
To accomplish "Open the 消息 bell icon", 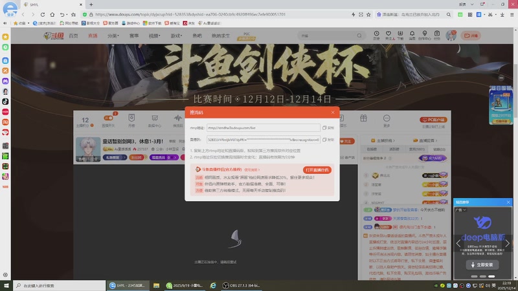I will click(x=412, y=36).
